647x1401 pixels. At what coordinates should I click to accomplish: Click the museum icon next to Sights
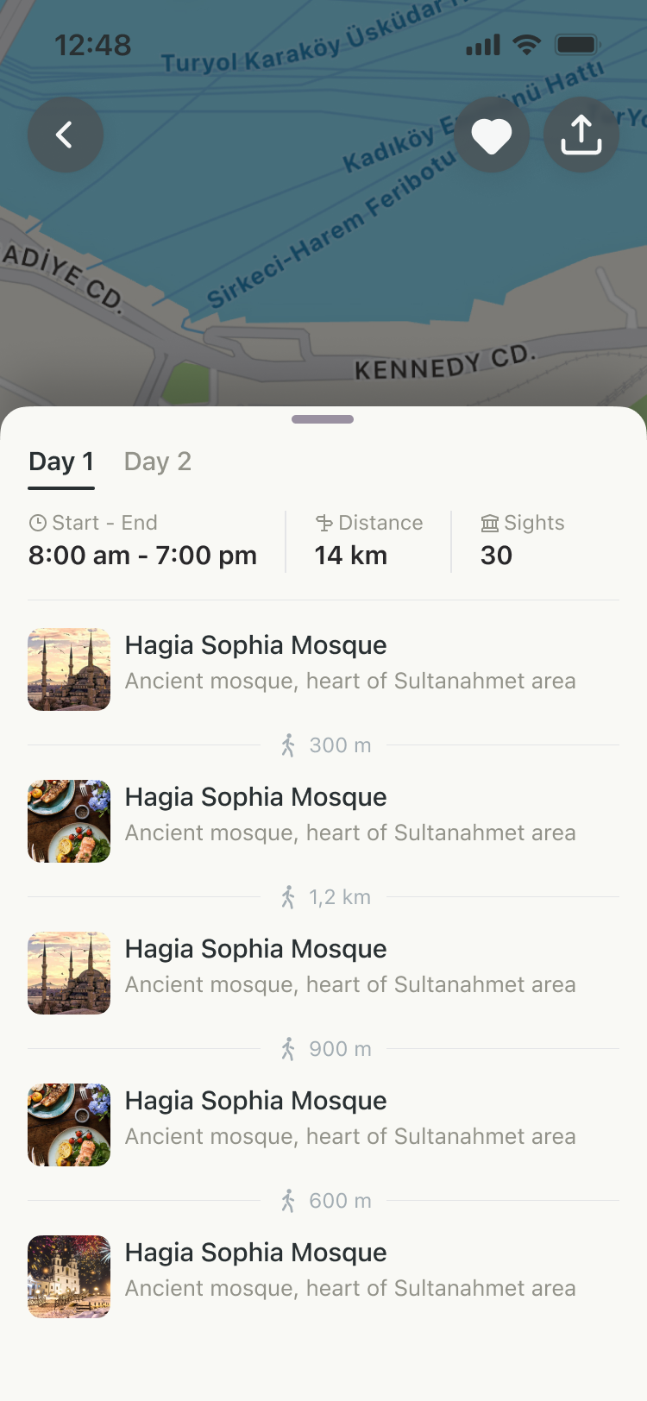(490, 523)
